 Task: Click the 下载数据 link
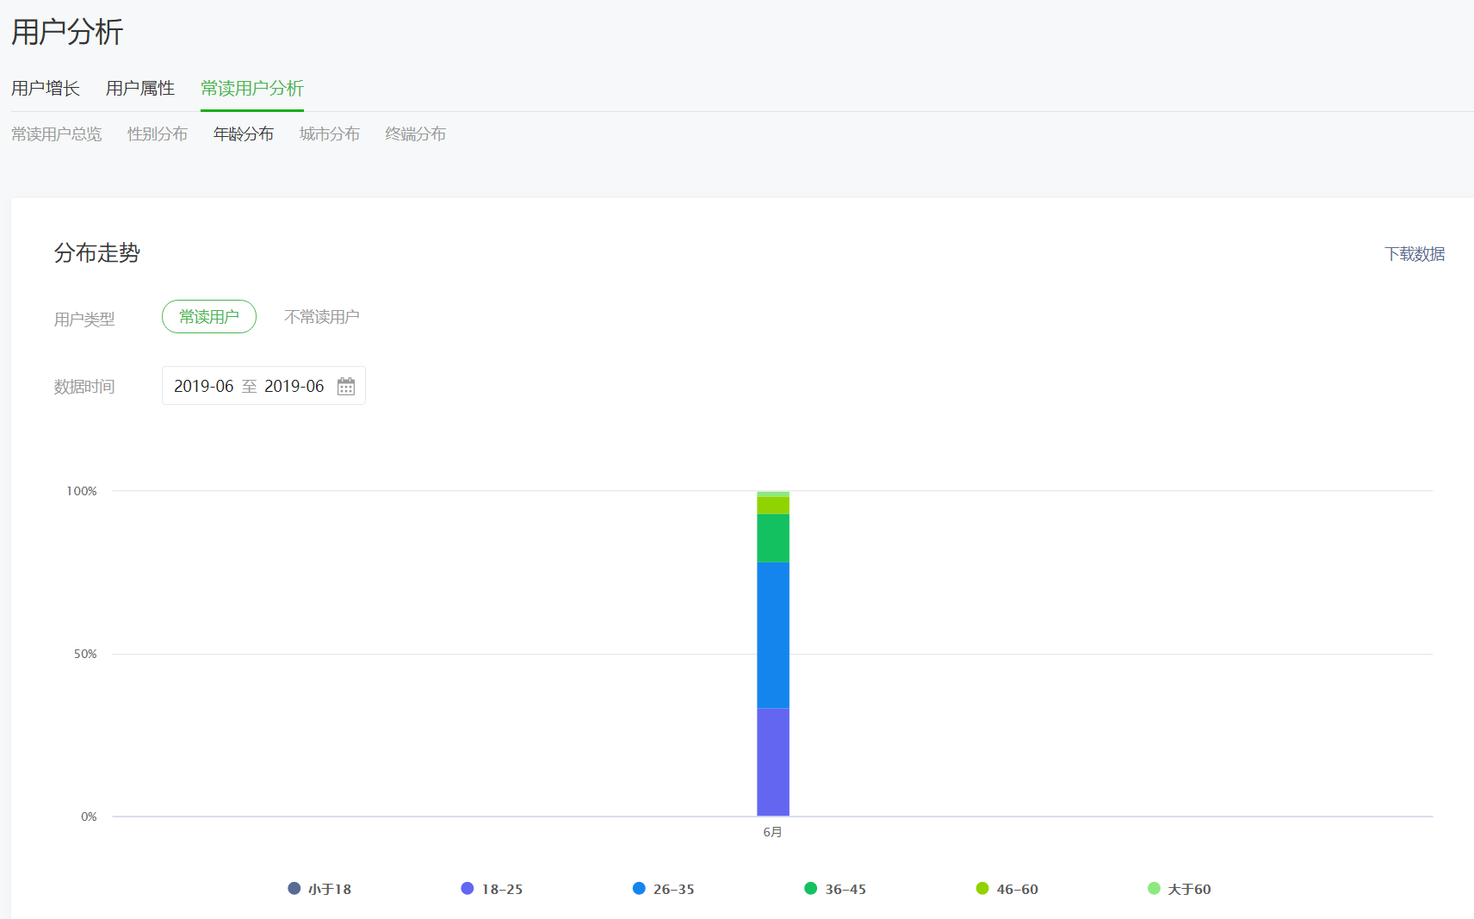tap(1415, 253)
